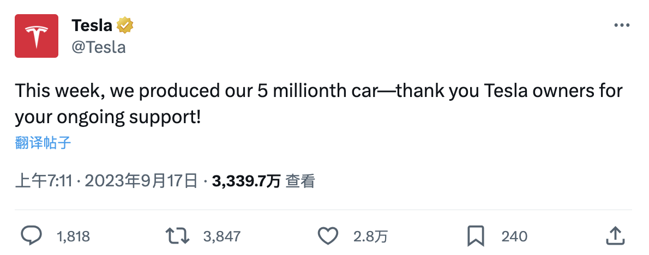Like the post with heart icon
Viewport: 649px width, 255px height.
(328, 236)
